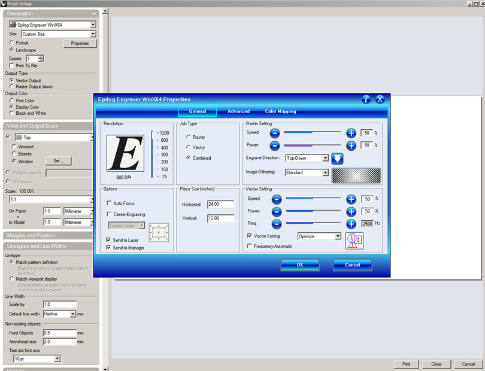Click the raster power minus button
Image resolution: width=485 pixels, height=371 pixels.
coord(275,145)
